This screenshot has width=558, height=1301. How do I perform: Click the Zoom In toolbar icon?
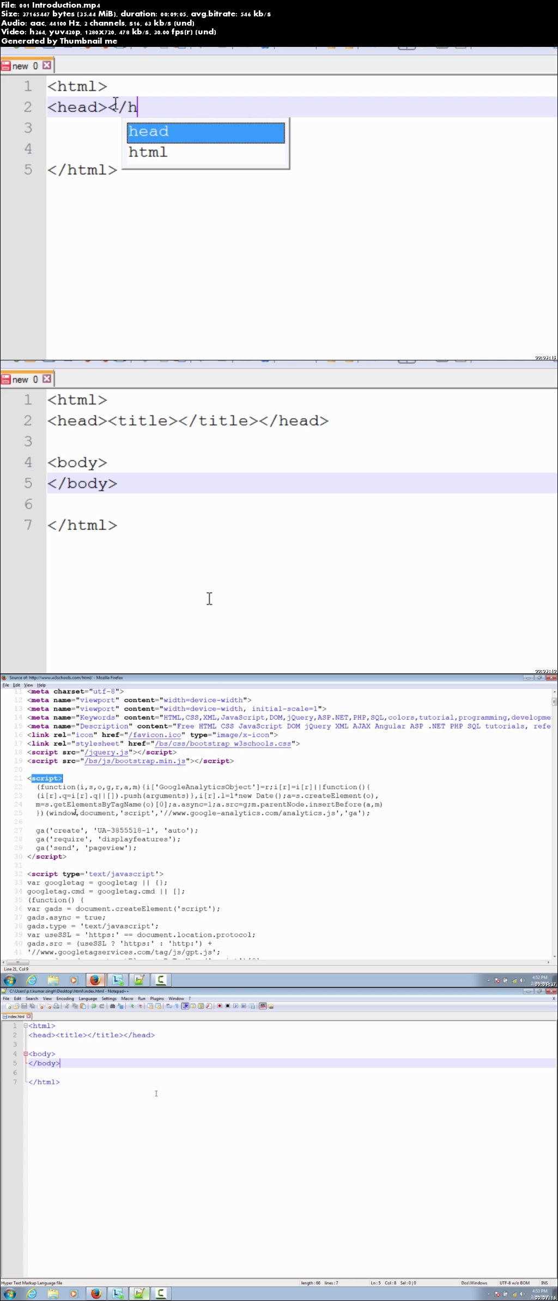tap(132, 1006)
